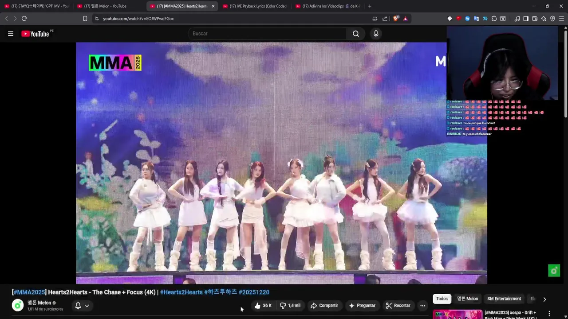Click the Recortar clip button
This screenshot has height=319, width=568.
click(x=398, y=306)
